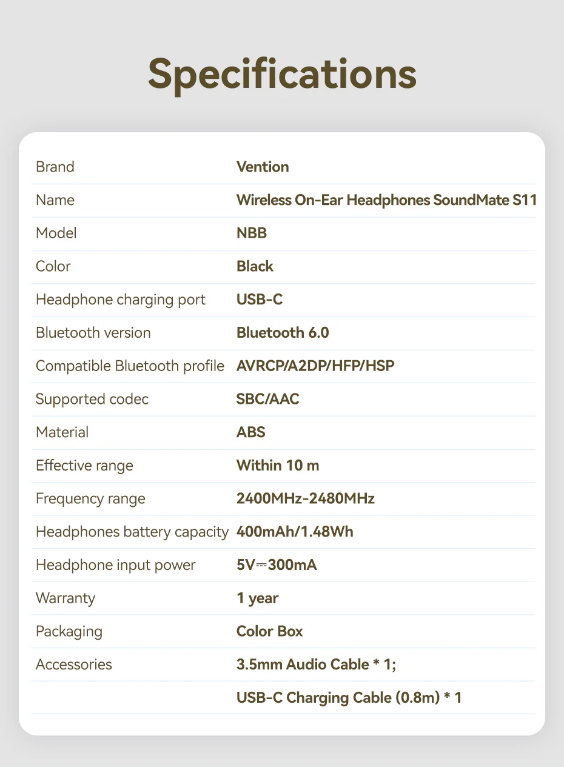Click the Specifications heading

tap(282, 75)
